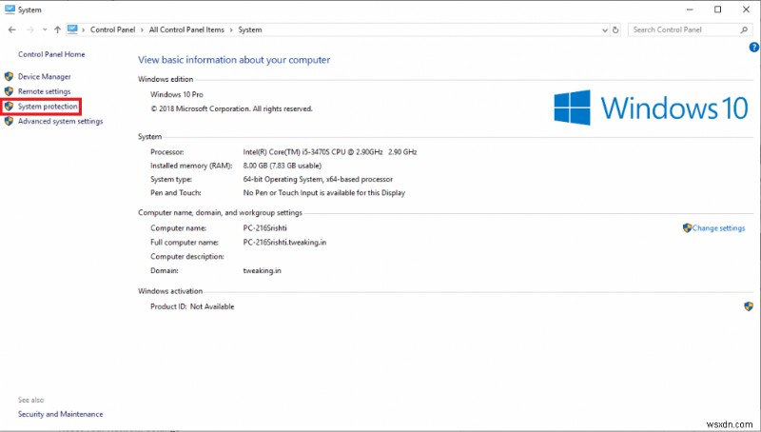Open System protection link
The image size is (761, 432).
click(48, 107)
